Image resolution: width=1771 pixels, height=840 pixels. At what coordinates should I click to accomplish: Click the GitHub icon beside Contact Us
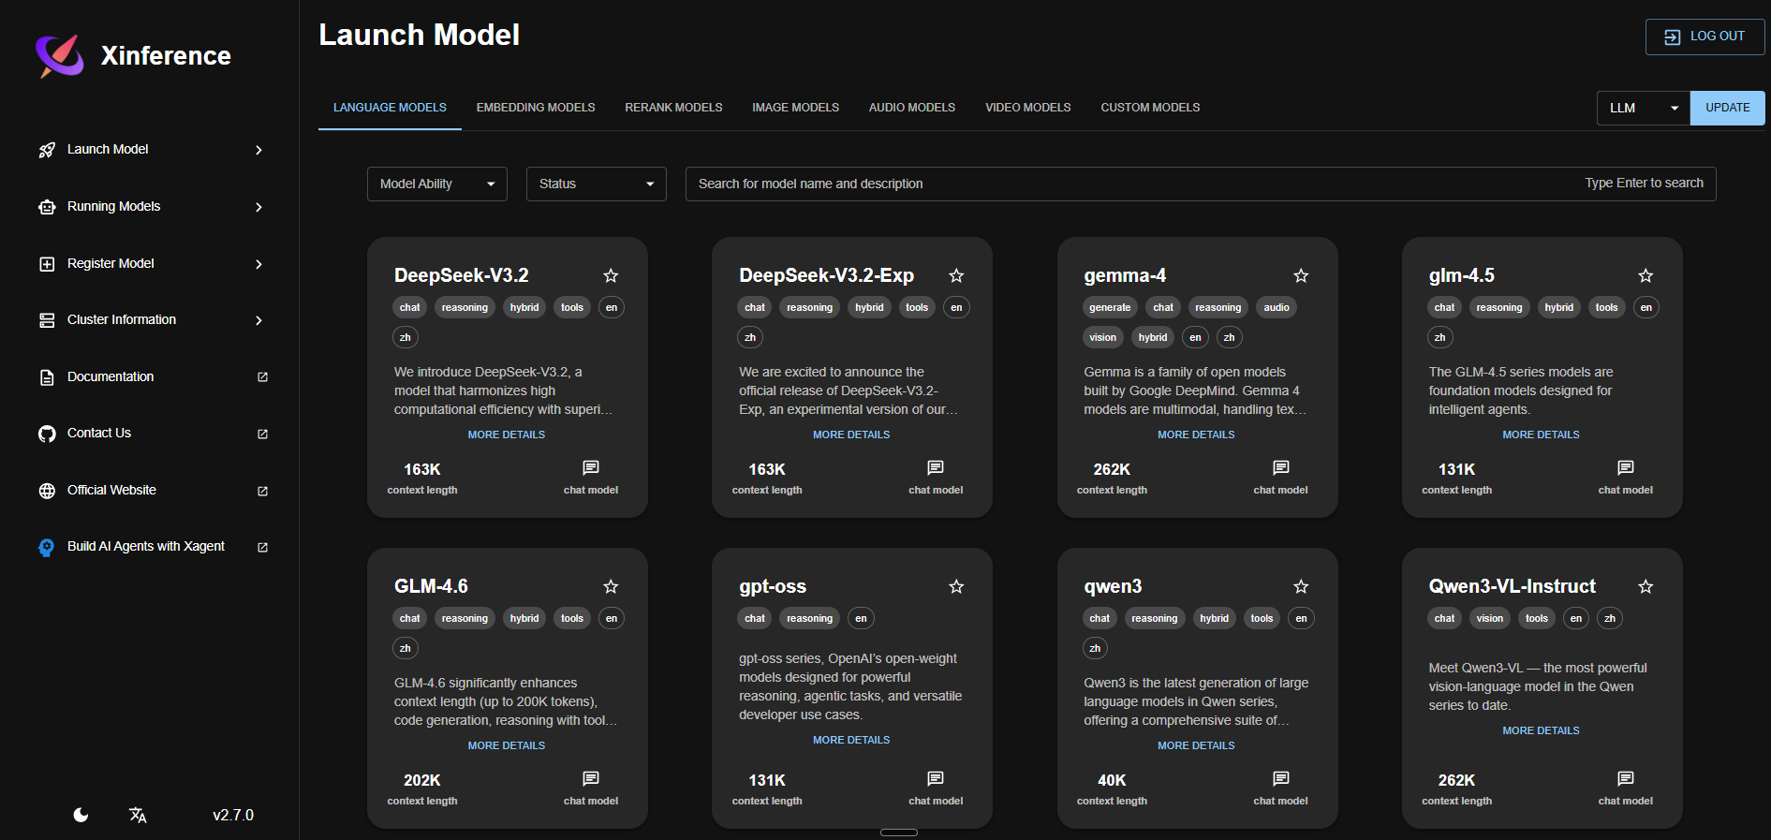tap(47, 434)
